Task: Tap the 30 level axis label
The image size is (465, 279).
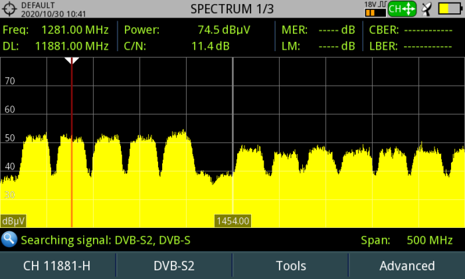Action: 10,195
